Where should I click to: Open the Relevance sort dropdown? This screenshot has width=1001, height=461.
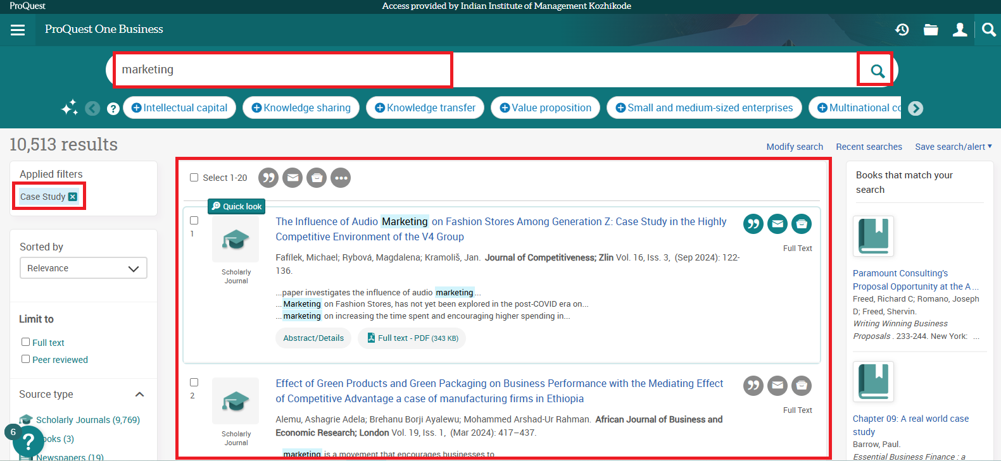tap(84, 268)
